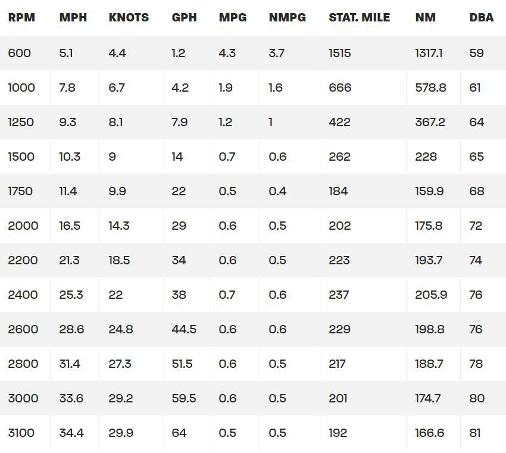506x453 pixels.
Task: Click the GPH column header
Action: [184, 18]
